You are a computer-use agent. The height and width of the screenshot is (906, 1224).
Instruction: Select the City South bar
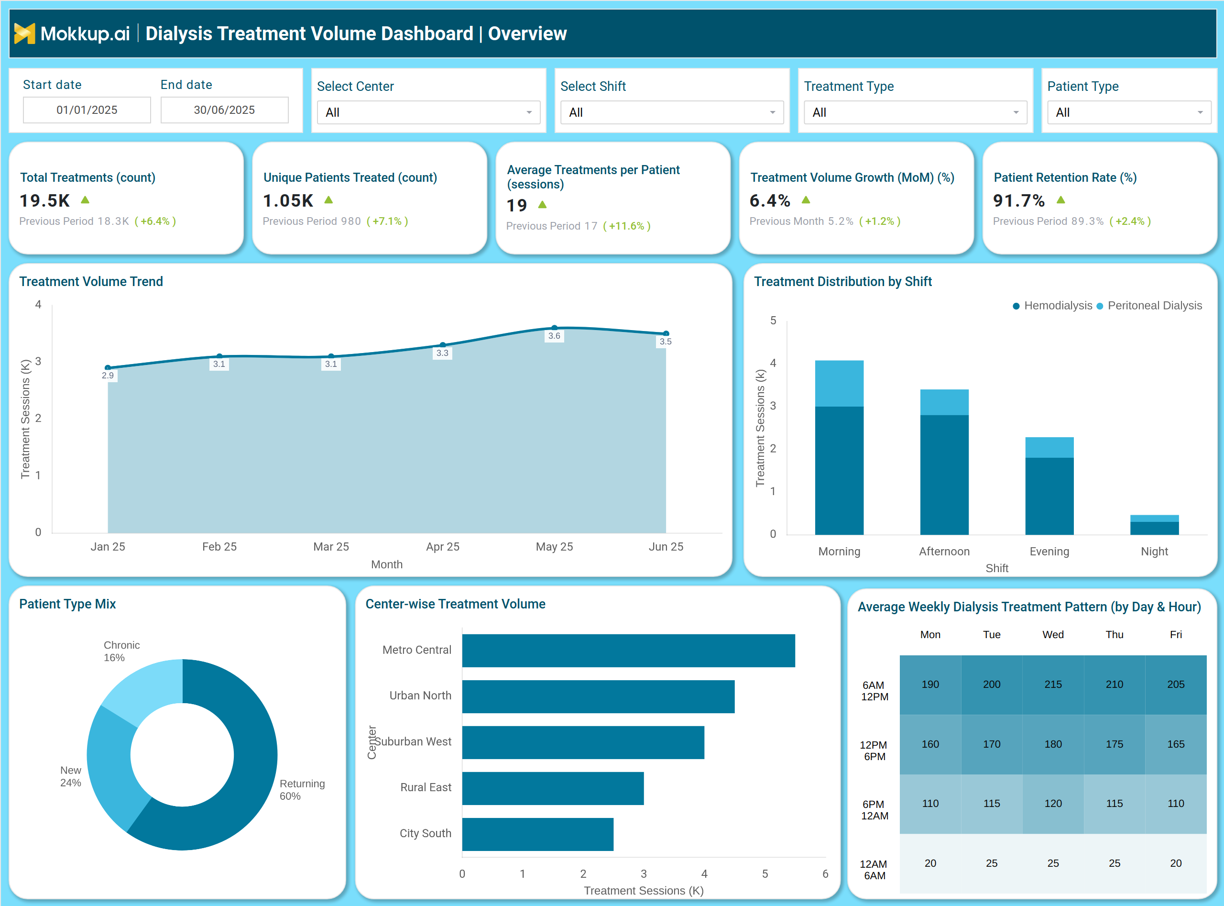(538, 834)
